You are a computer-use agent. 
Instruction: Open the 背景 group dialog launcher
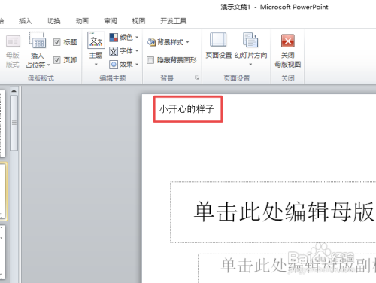(196, 78)
